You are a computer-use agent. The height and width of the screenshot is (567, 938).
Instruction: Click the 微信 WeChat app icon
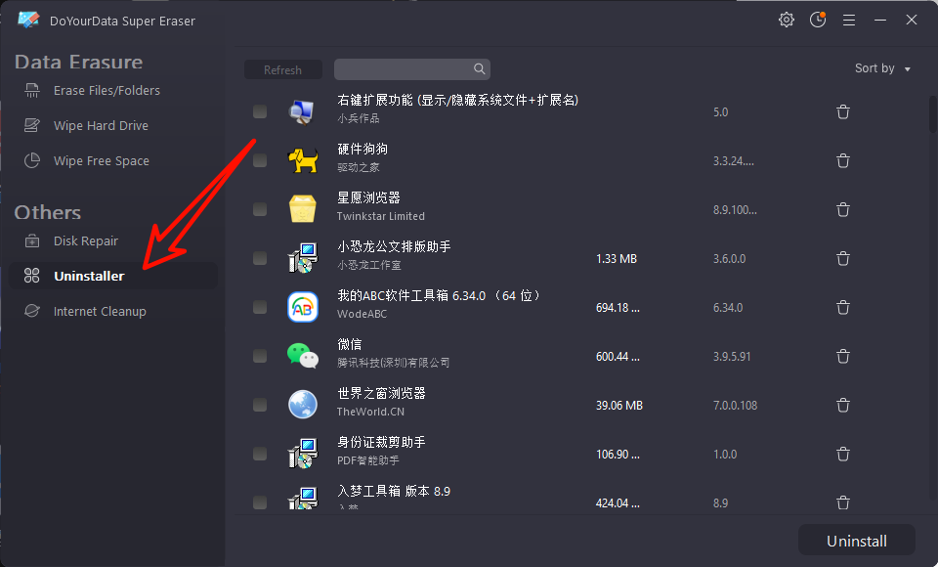click(x=303, y=356)
